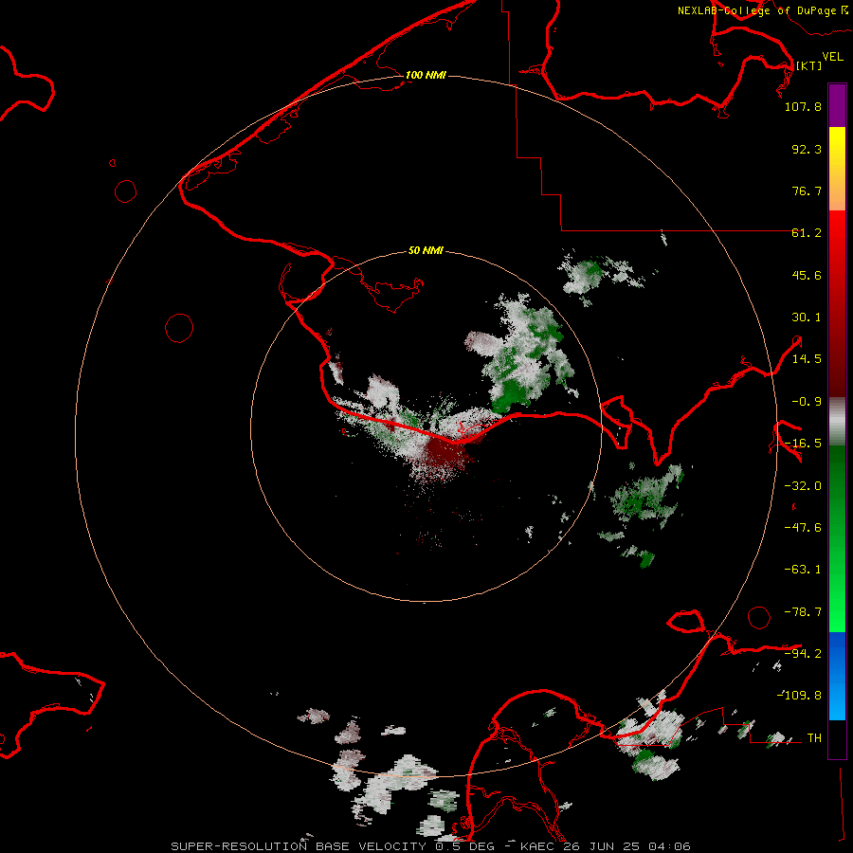The width and height of the screenshot is (853, 853).
Task: Click the small red circle marker left of the 50 NMI ring
Action: pos(179,328)
